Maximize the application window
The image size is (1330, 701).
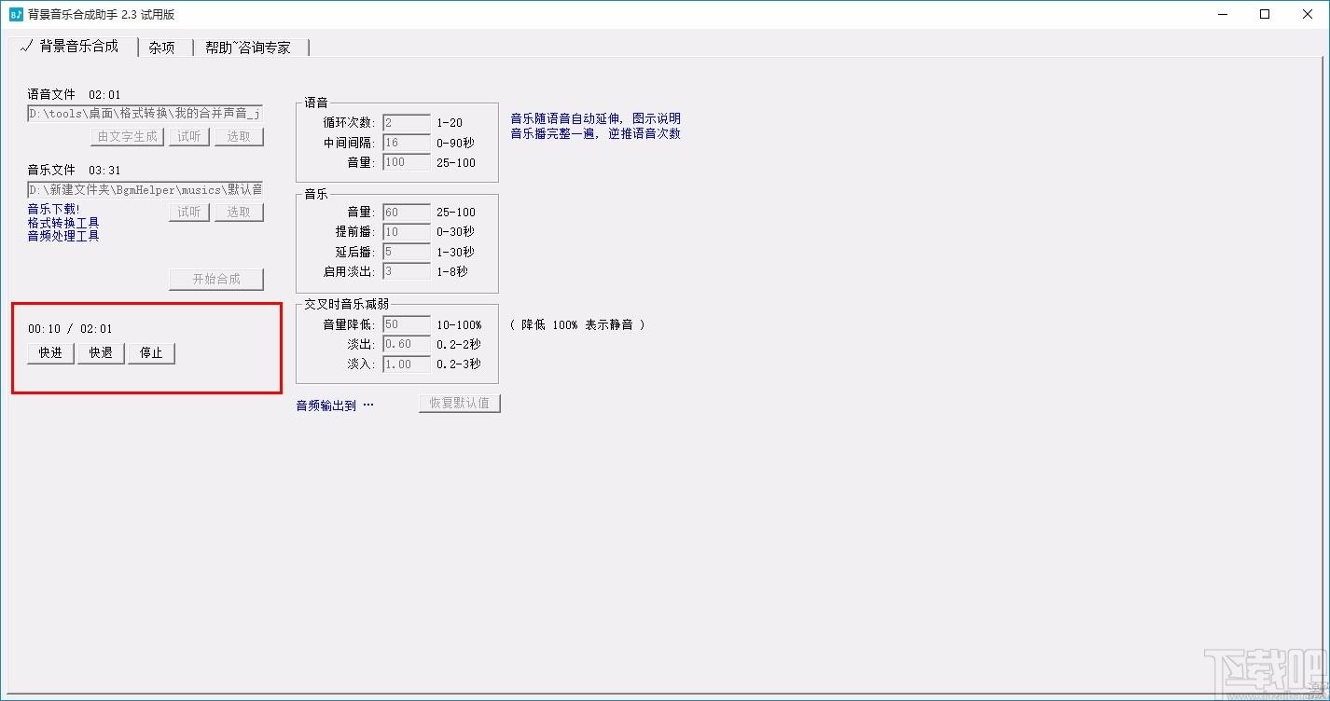[x=1265, y=14]
